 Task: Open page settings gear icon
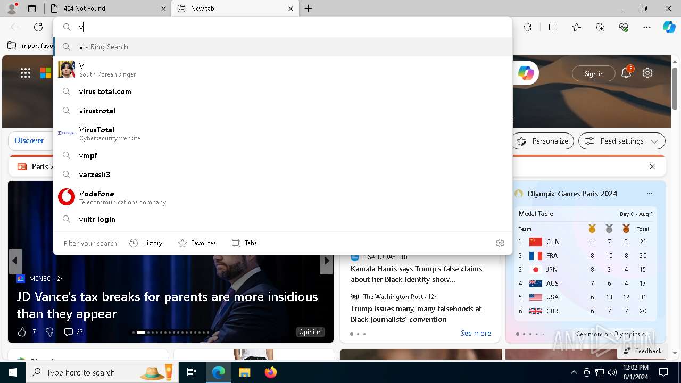(x=647, y=73)
